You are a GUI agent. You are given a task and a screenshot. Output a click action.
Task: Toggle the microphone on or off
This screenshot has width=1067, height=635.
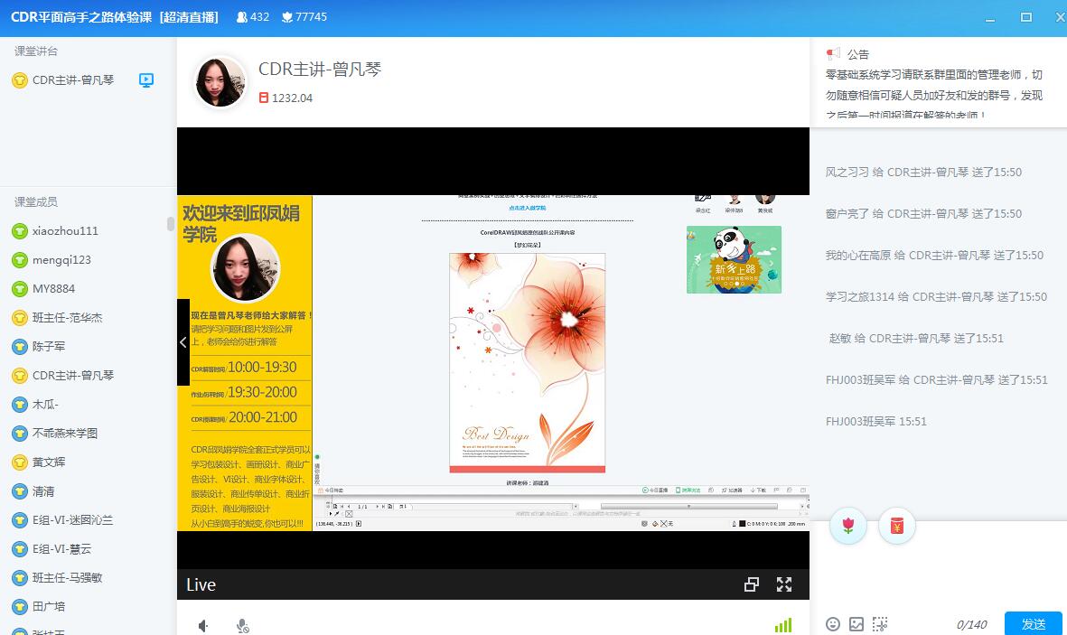(x=242, y=625)
